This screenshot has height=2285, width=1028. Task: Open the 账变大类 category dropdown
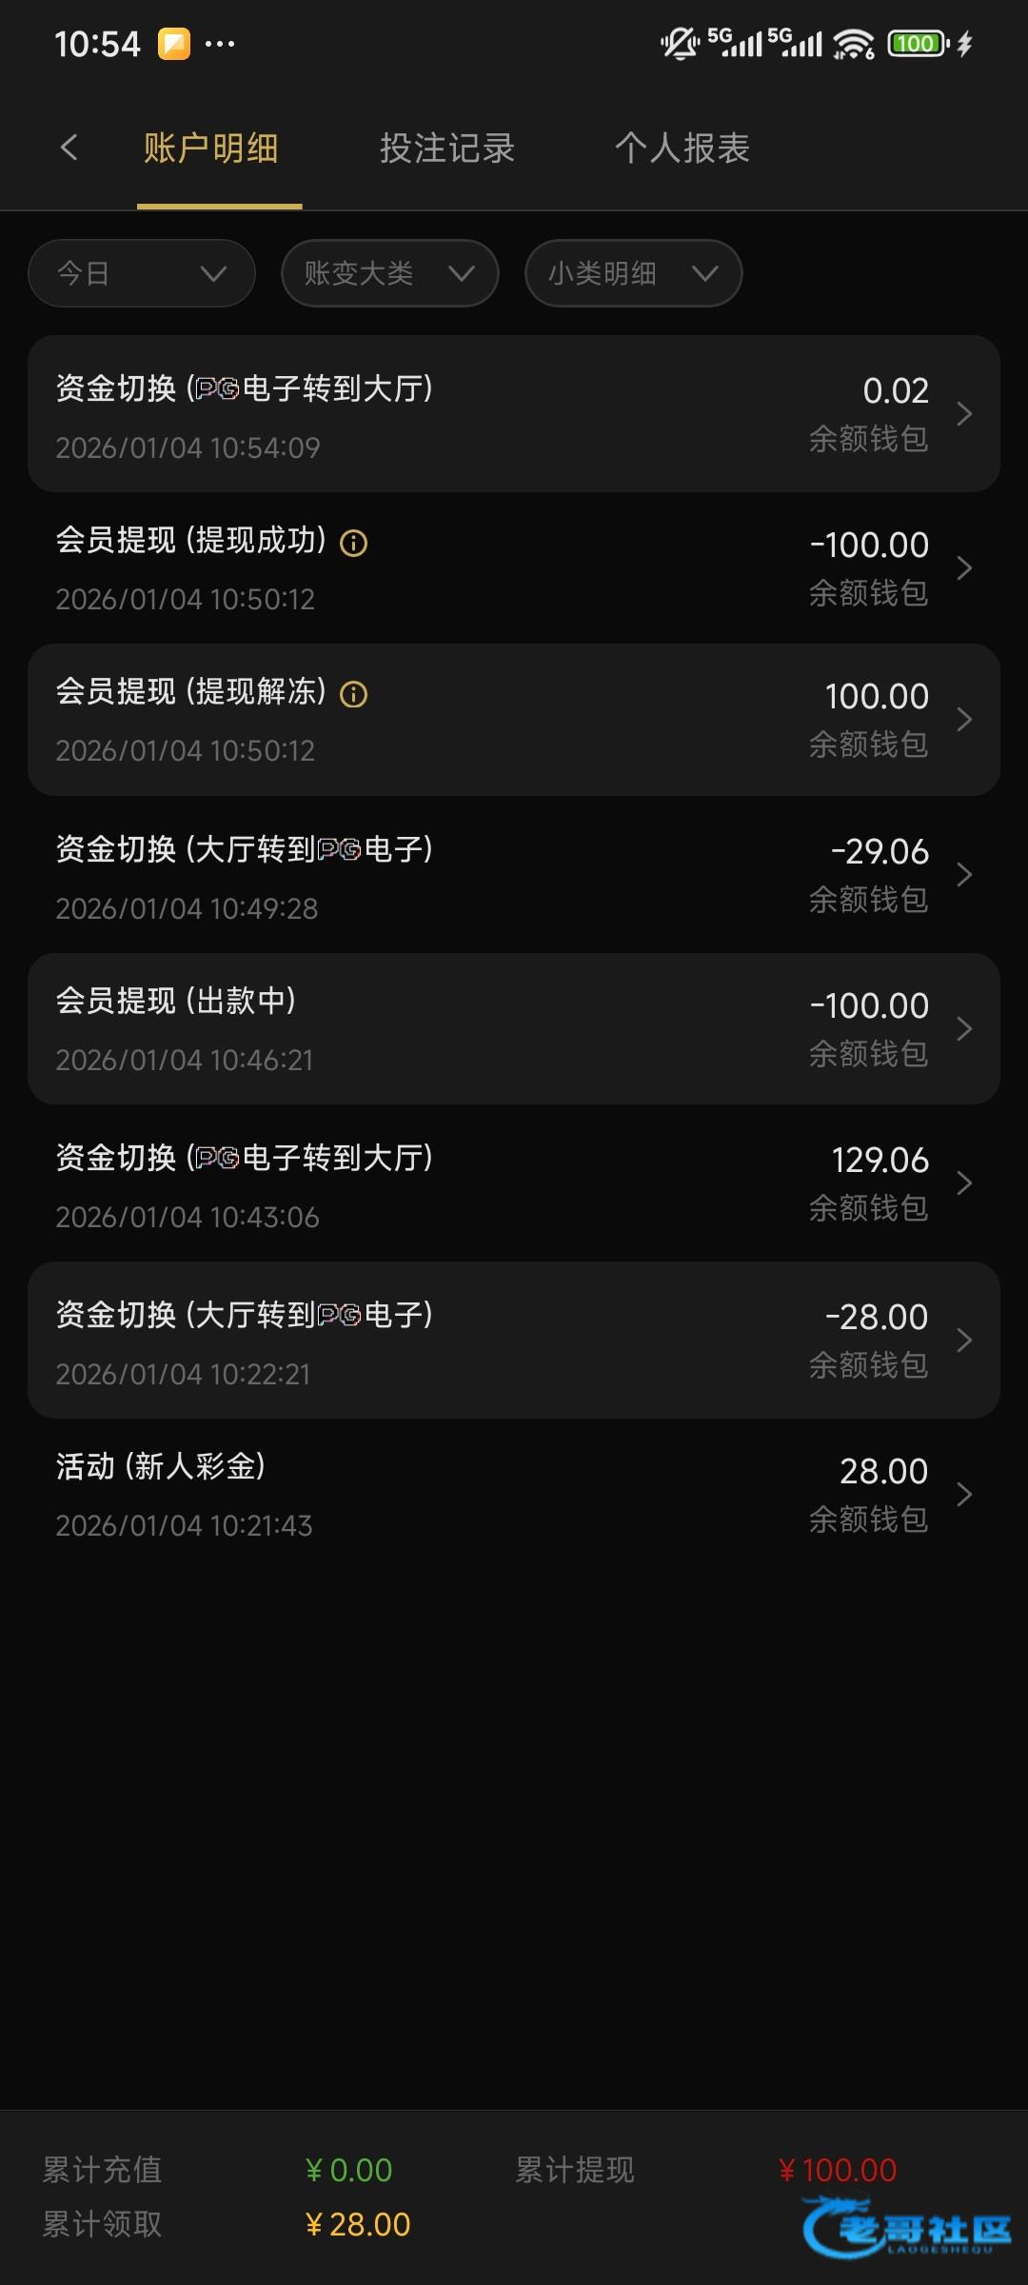(x=389, y=273)
